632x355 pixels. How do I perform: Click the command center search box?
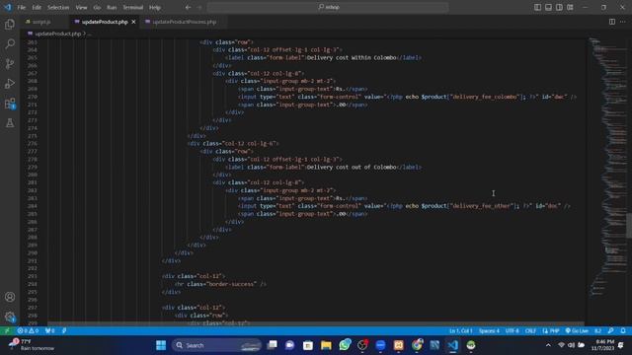[x=328, y=7]
